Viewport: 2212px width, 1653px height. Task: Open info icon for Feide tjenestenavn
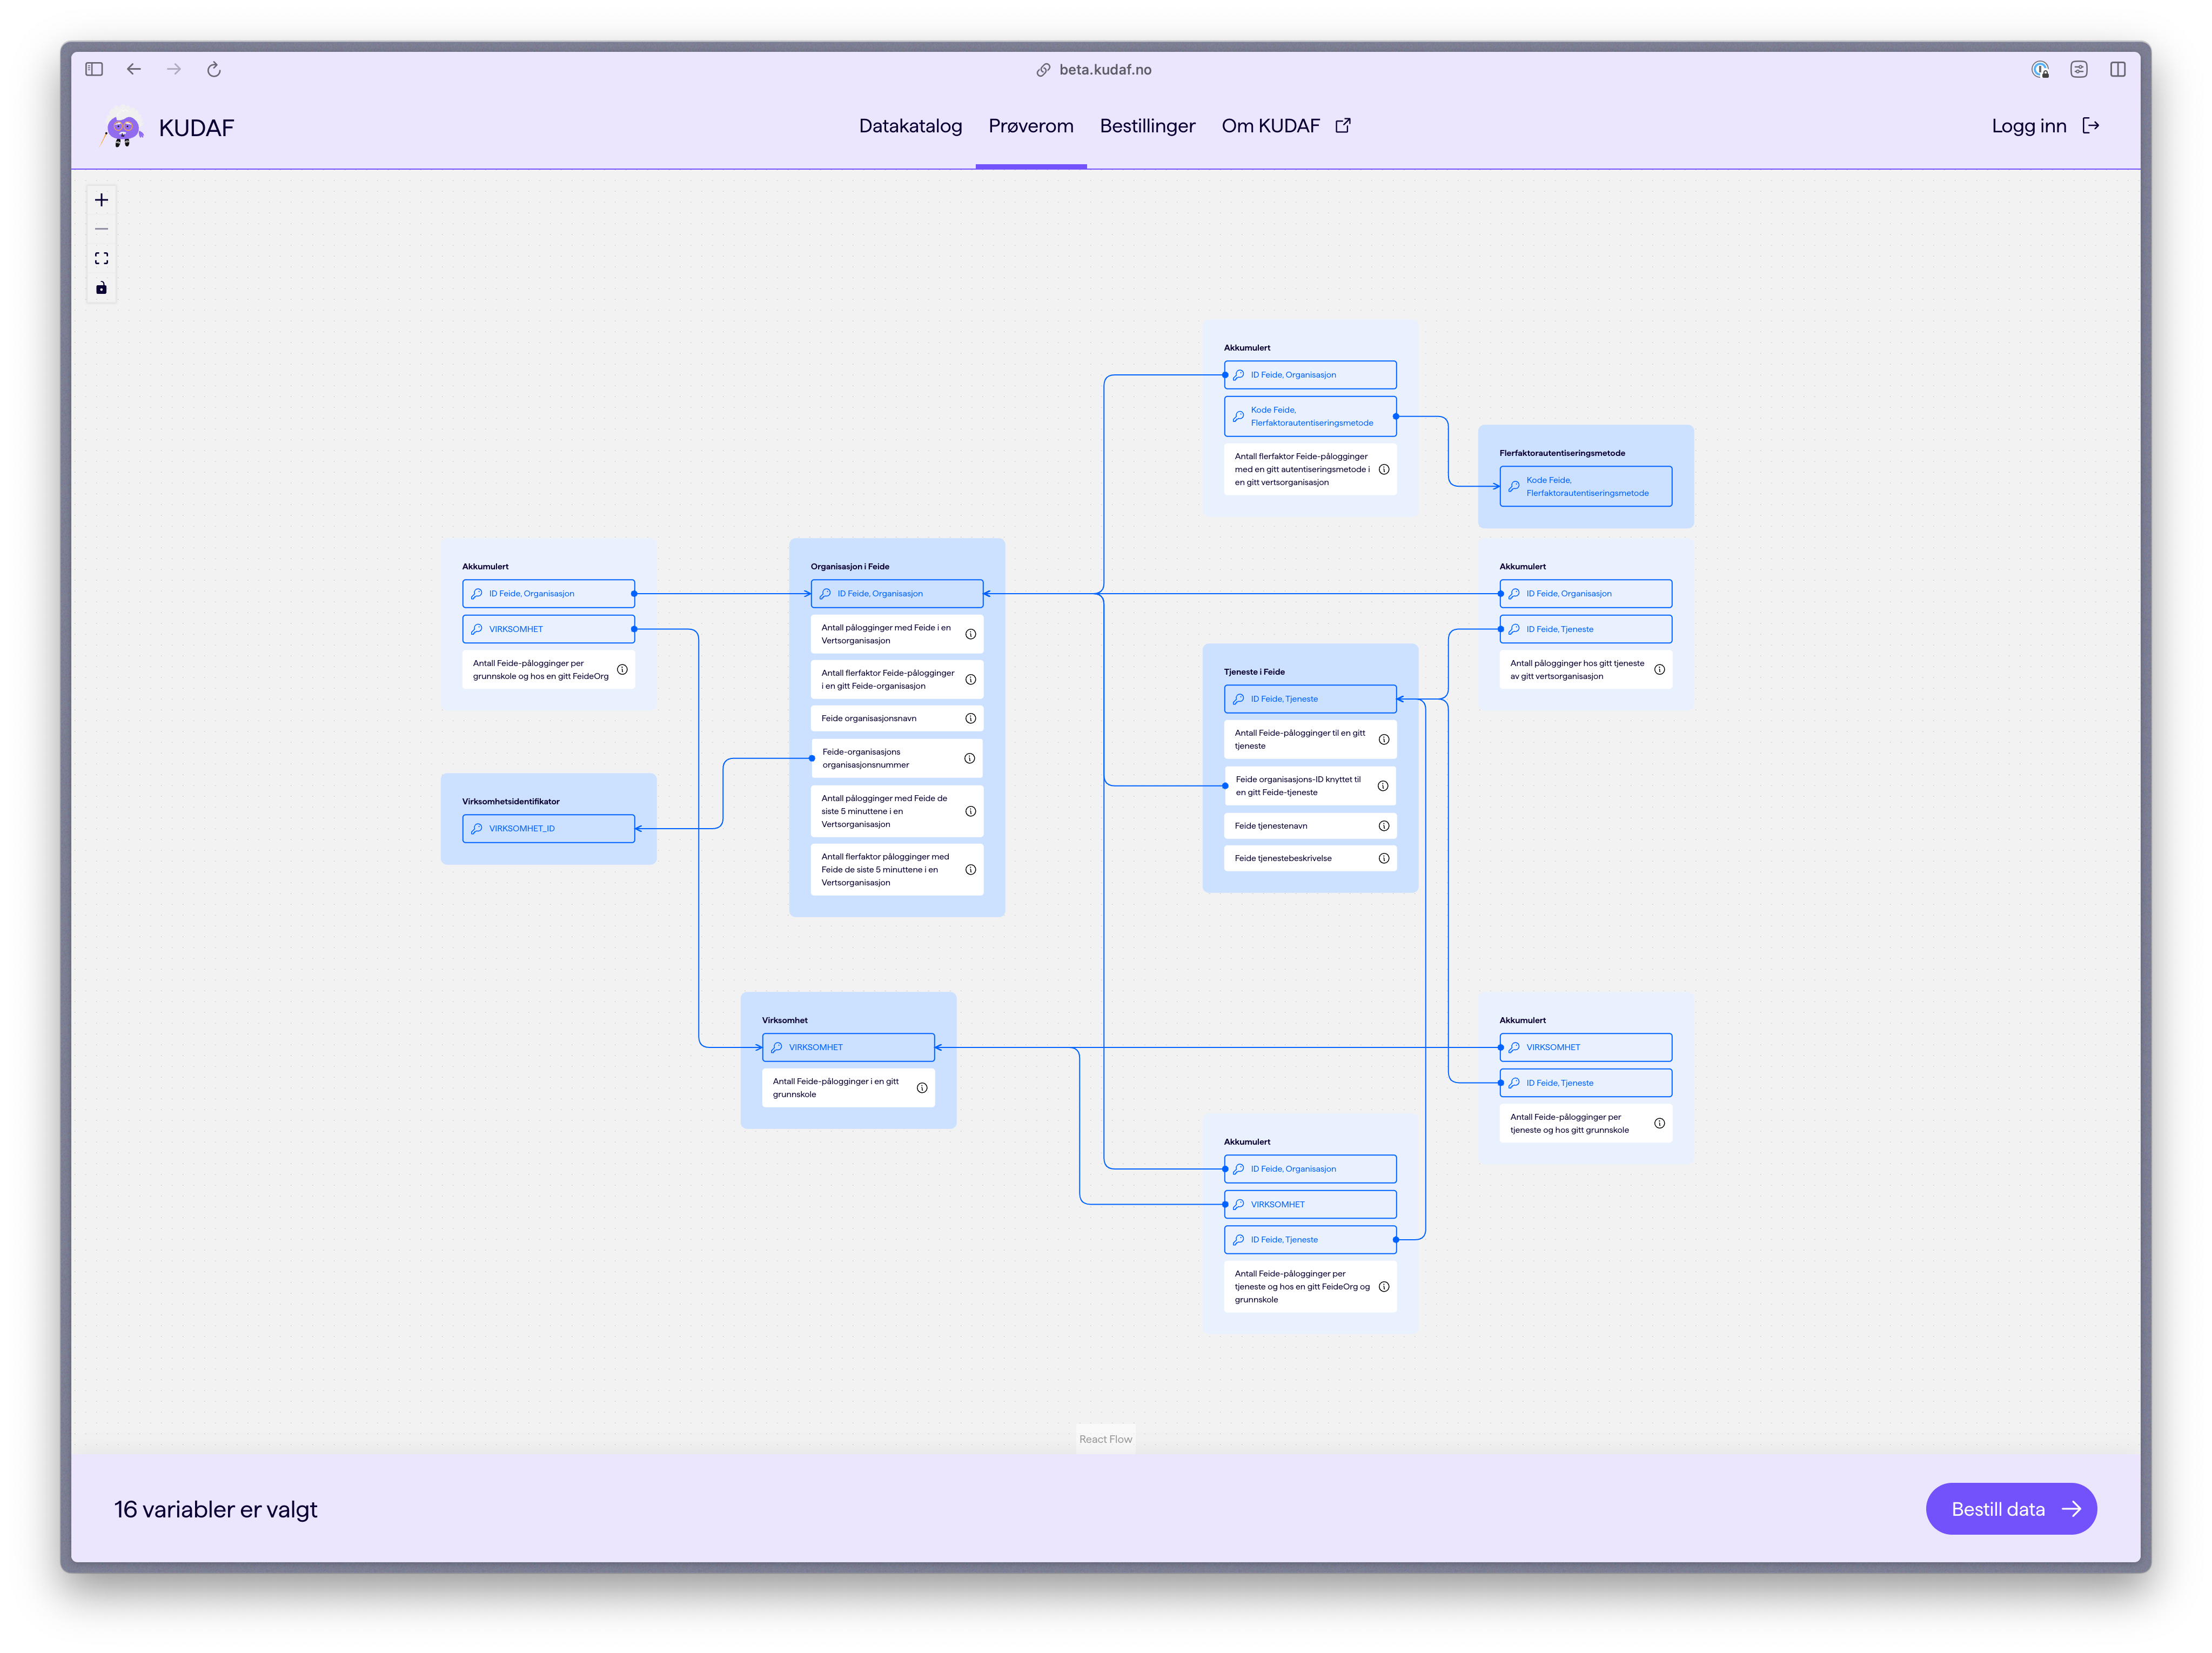[x=1384, y=826]
